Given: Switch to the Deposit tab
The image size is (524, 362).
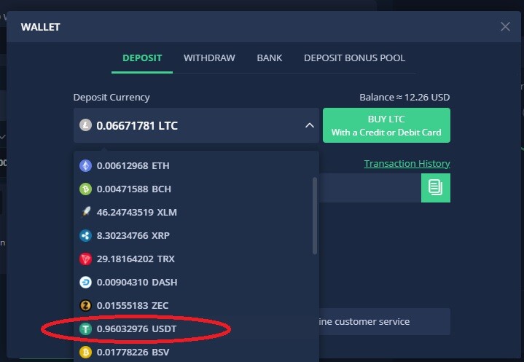Looking at the screenshot, I should click(x=142, y=58).
